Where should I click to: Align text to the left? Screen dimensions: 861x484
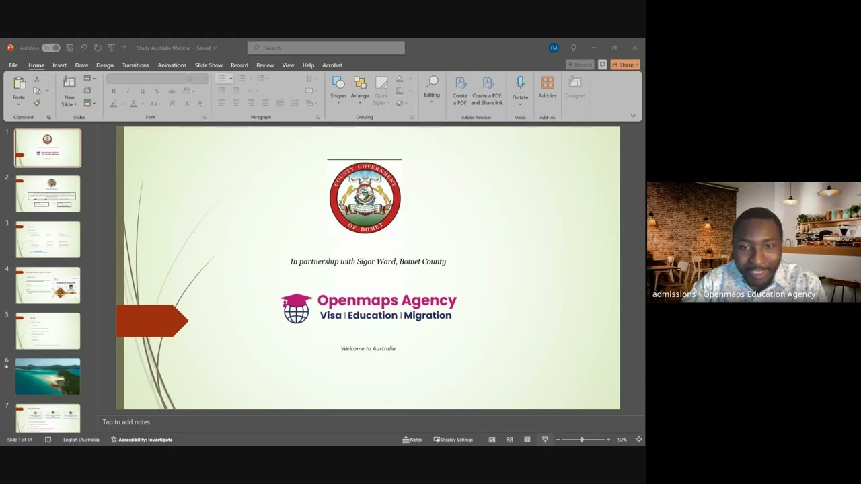tap(221, 103)
